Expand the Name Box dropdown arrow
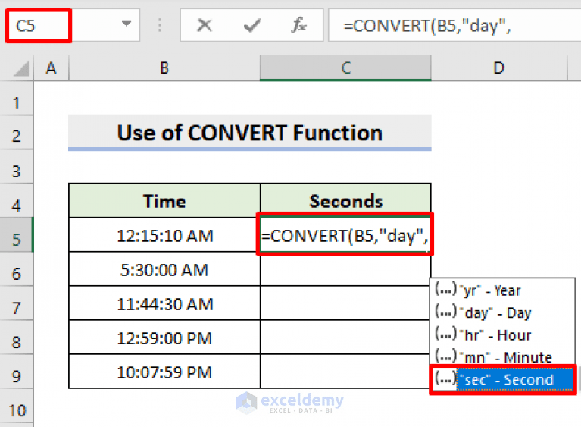 127,24
